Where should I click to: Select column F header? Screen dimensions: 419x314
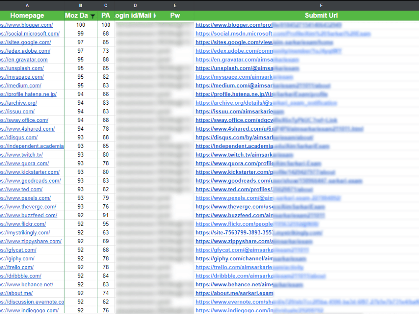click(x=321, y=5)
